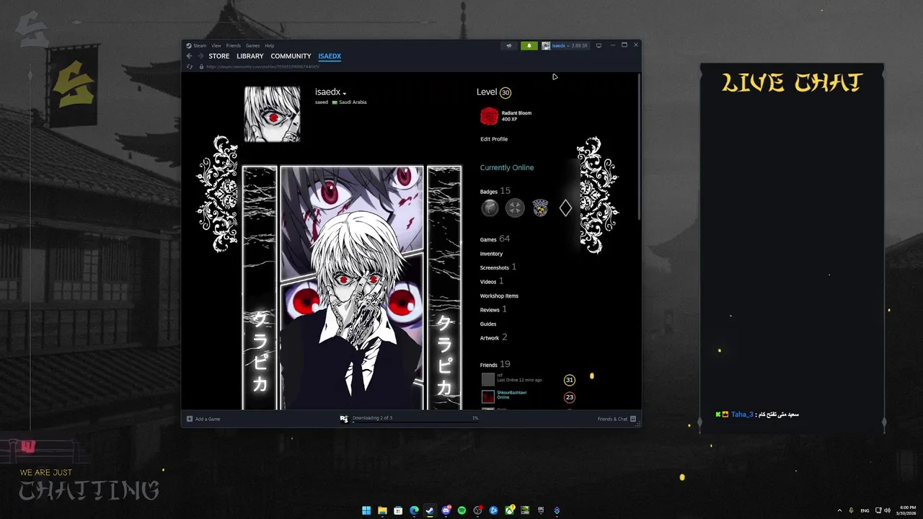Click the Kurapika artwork showcase image
923x519 pixels.
pos(352,288)
